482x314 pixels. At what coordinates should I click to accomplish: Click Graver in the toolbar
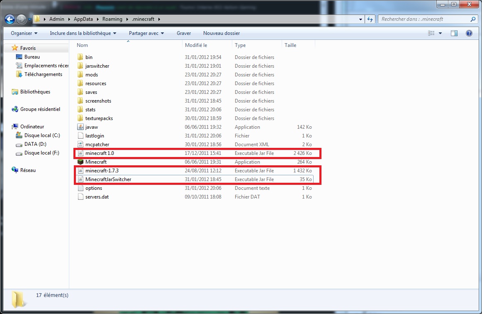184,33
